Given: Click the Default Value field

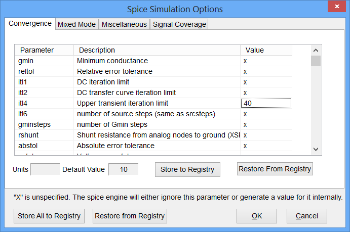Looking at the screenshot, I should tap(123, 169).
